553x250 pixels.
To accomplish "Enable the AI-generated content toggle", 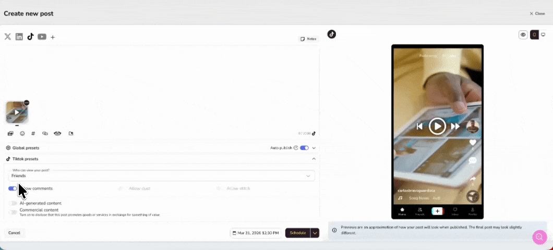I will click(13, 203).
